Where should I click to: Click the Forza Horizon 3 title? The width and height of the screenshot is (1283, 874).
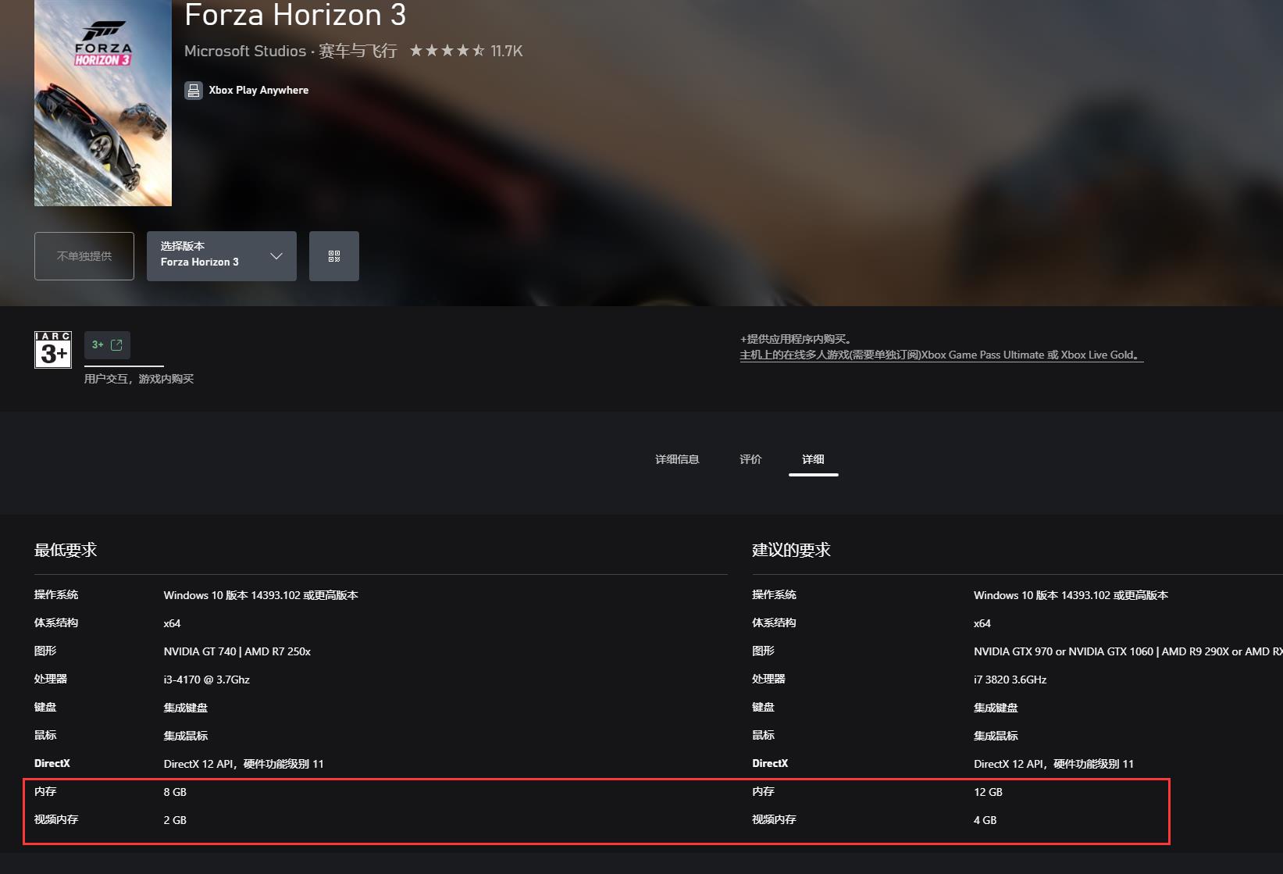295,15
